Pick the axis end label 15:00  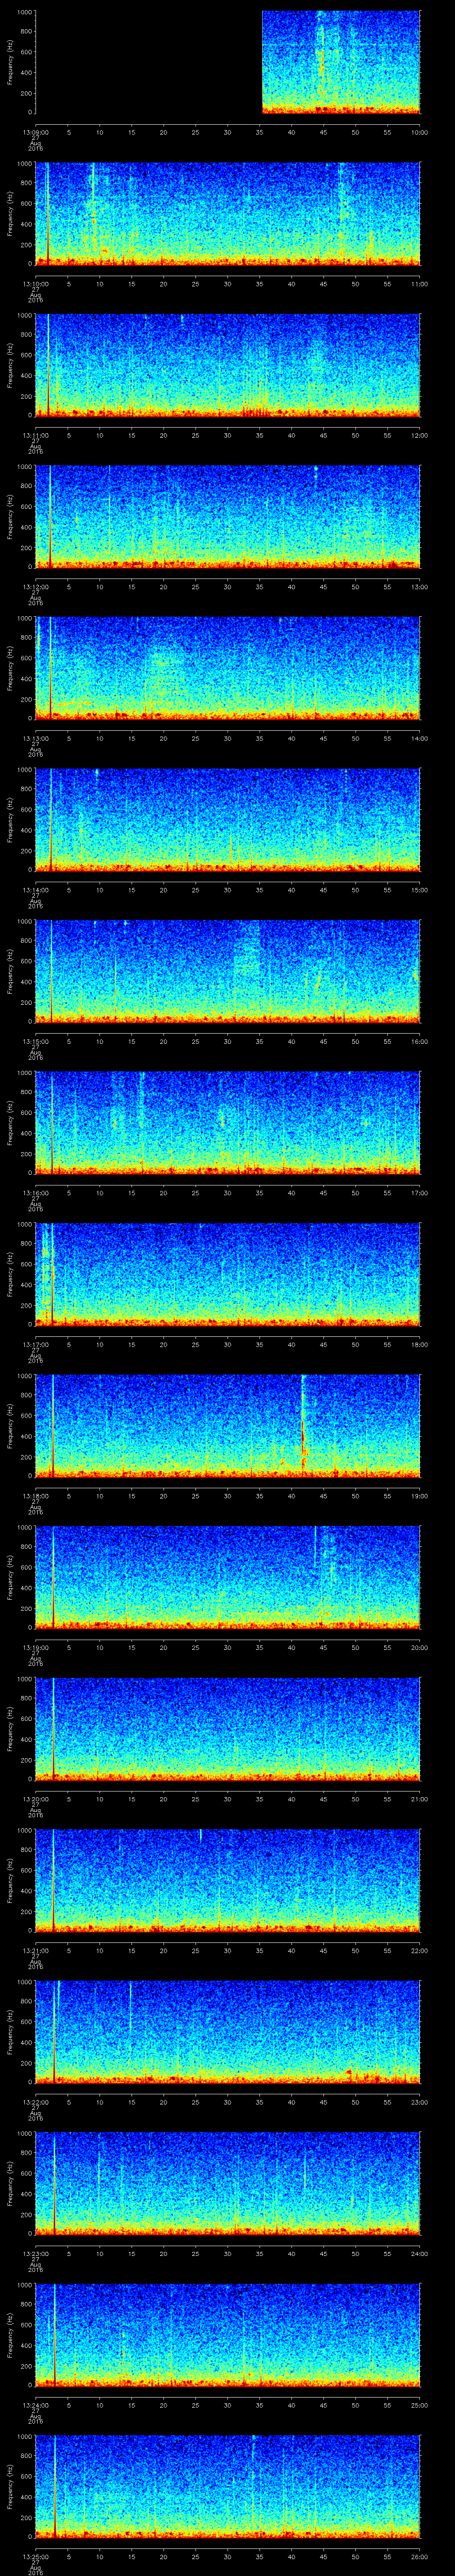(420, 890)
